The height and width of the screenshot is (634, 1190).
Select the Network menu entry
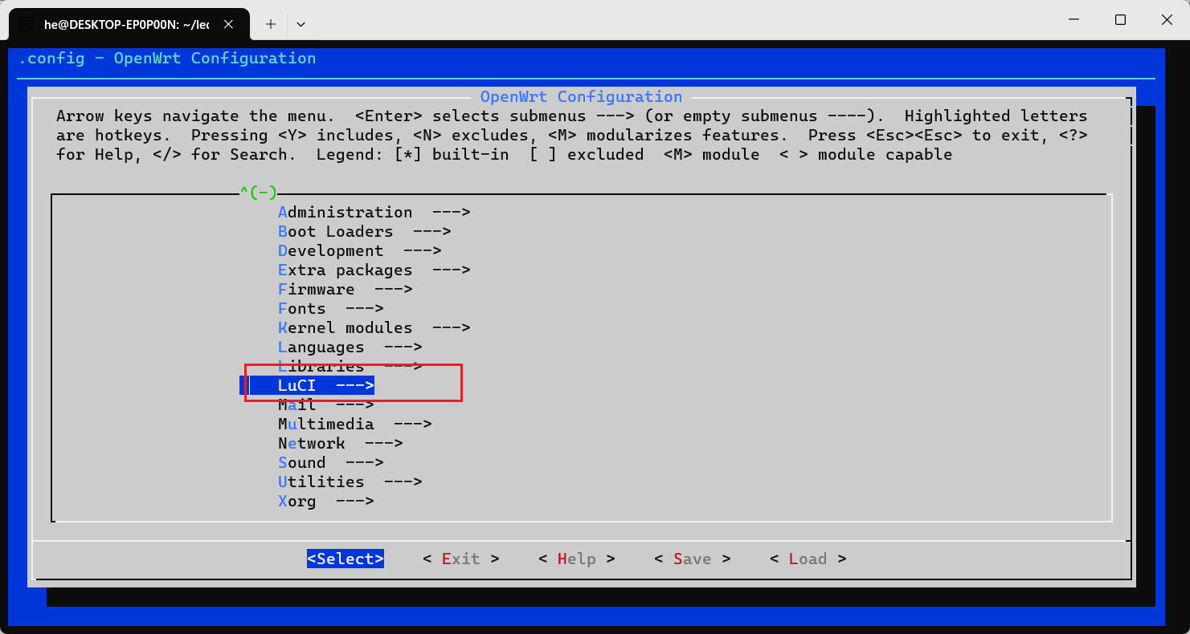tap(340, 444)
